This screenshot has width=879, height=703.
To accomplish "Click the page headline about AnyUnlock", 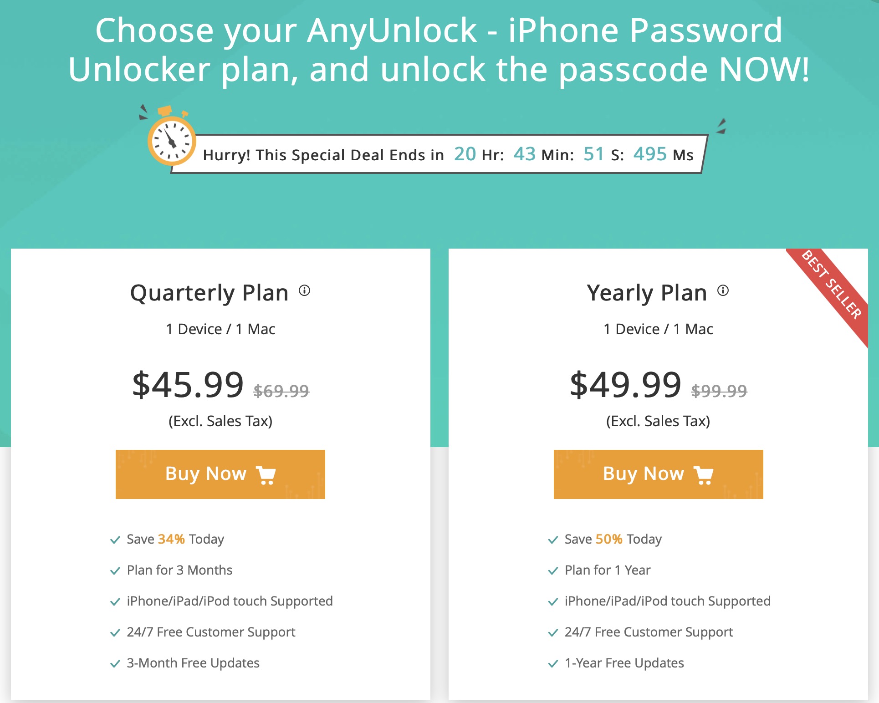I will click(439, 49).
